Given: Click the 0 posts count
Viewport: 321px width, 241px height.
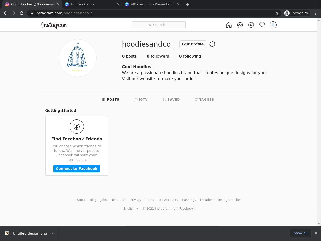Looking at the screenshot, I should coord(129,56).
